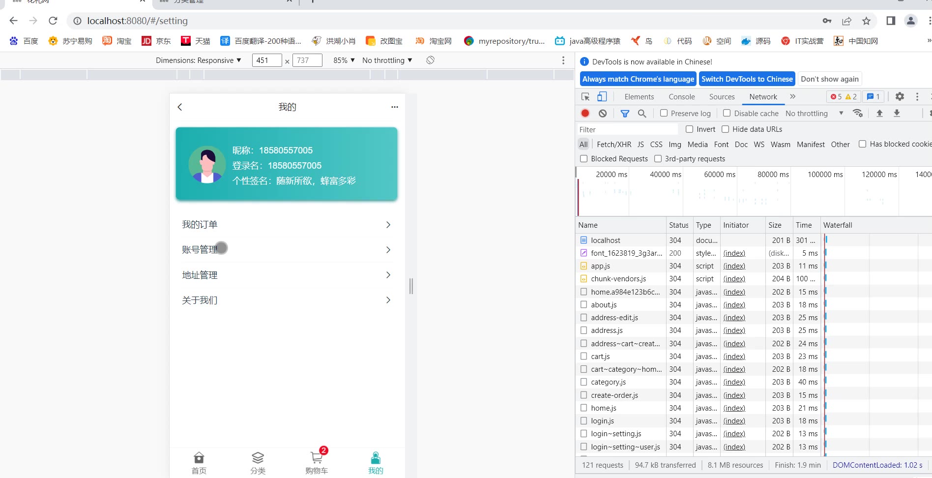This screenshot has height=478, width=932.
Task: Select the Network tab
Action: pos(763,96)
